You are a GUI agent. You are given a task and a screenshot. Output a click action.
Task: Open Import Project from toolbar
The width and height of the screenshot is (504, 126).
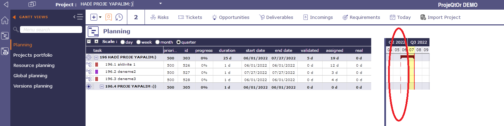click(440, 17)
